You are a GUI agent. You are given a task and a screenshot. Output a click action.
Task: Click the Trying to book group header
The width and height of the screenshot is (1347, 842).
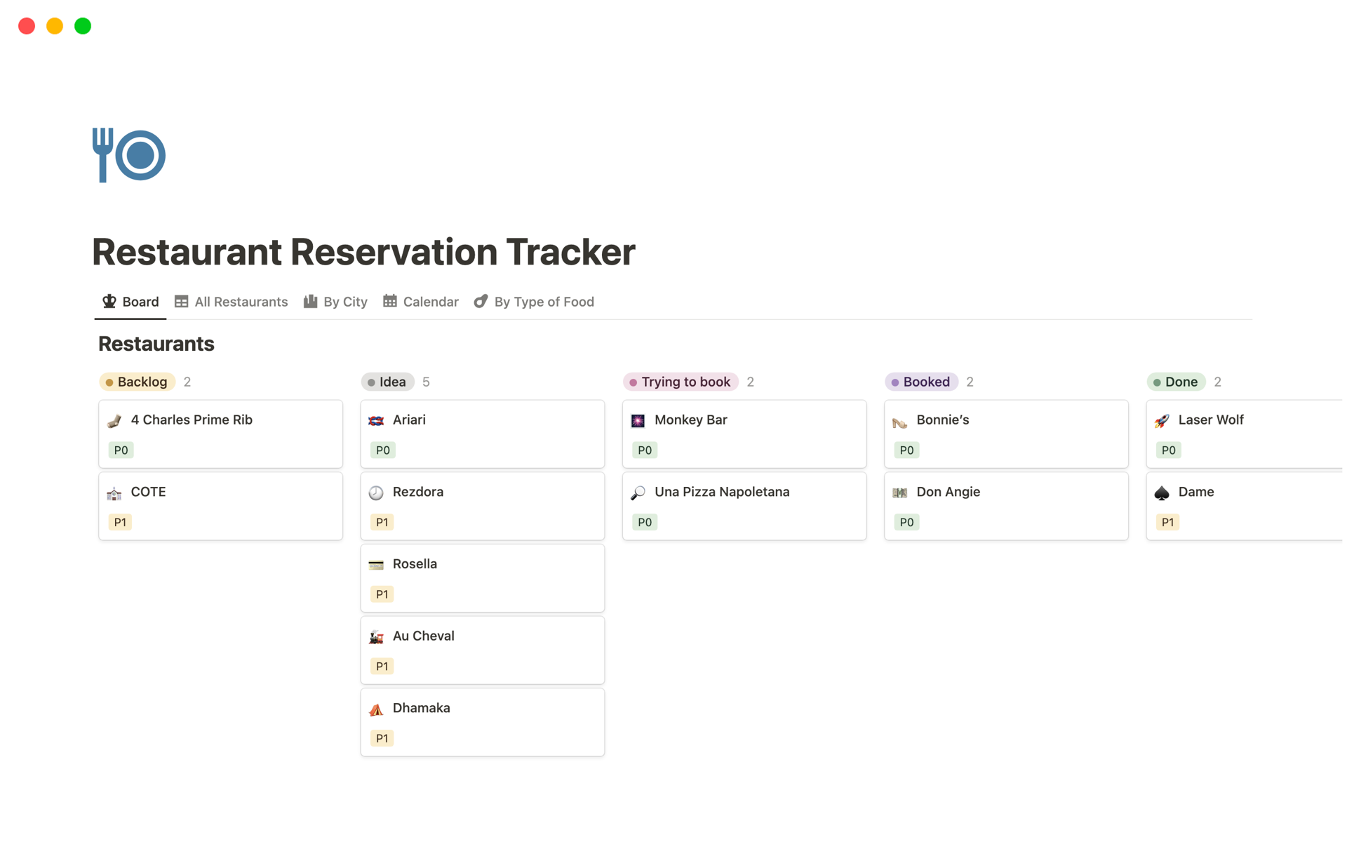point(681,382)
